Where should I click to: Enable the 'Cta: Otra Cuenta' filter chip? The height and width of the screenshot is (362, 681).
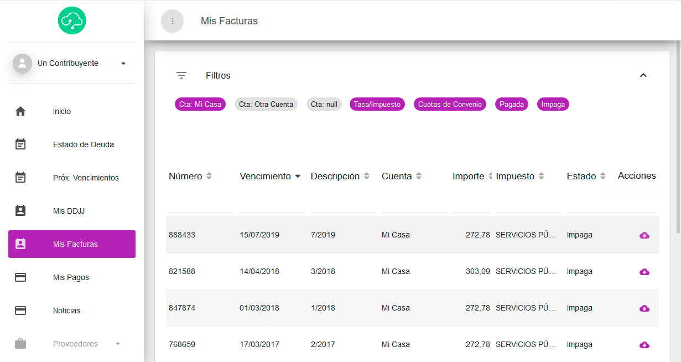click(266, 104)
